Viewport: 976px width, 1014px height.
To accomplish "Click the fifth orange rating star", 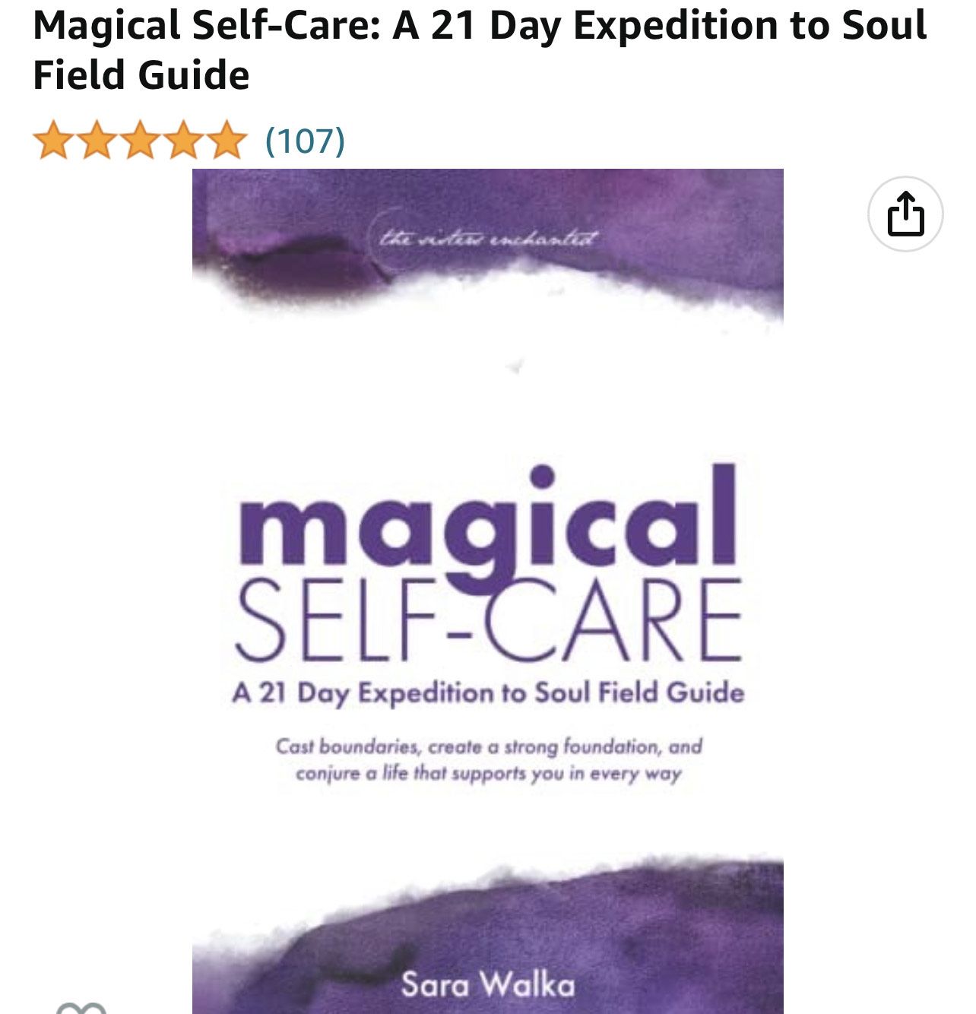I will pos(227,141).
